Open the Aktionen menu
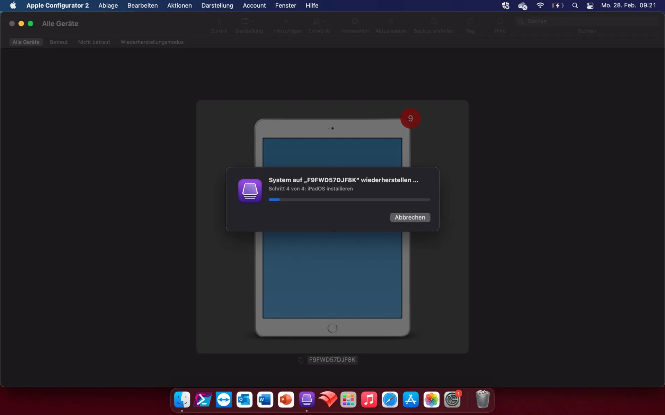The height and width of the screenshot is (415, 665). coord(179,6)
